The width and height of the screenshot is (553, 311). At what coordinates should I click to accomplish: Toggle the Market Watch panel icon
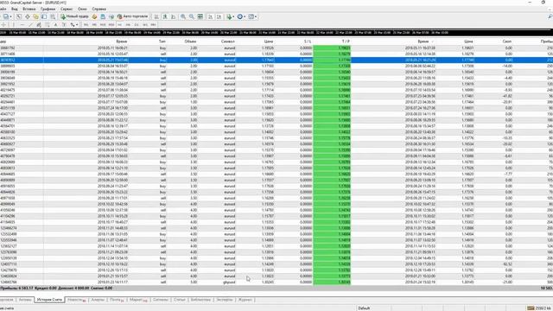coord(19,16)
